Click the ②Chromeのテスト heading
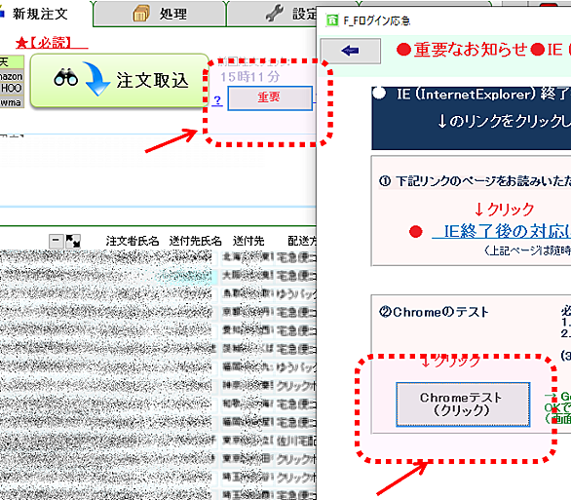Screen dimensions: 571x500 point(434,312)
